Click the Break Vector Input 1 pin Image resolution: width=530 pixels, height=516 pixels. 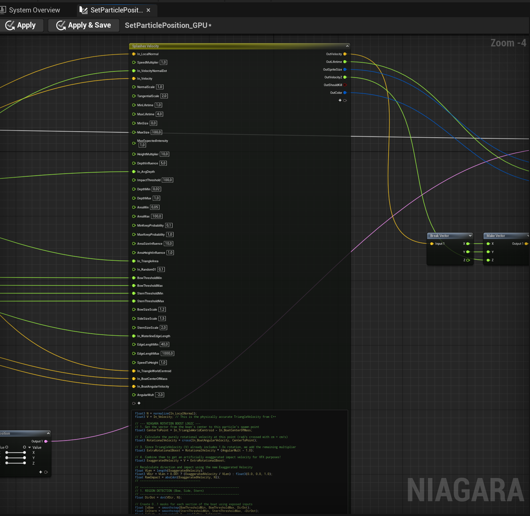pyautogui.click(x=432, y=244)
